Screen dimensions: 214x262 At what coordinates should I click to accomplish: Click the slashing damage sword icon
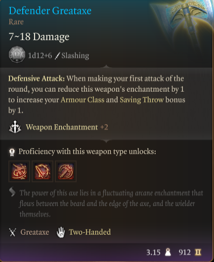tap(57, 56)
